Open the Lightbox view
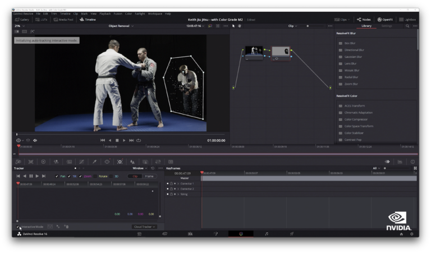431x253 pixels. tap(407, 20)
